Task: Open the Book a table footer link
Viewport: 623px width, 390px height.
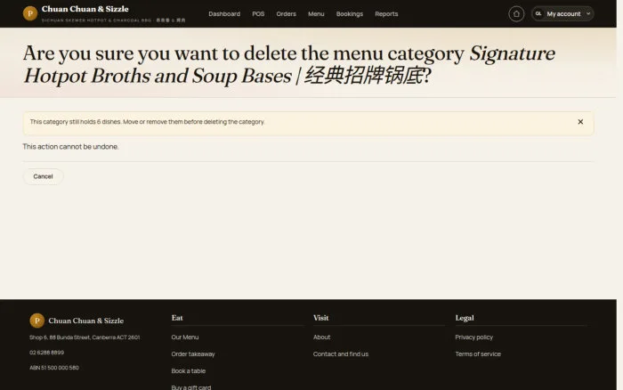Action: (x=189, y=371)
